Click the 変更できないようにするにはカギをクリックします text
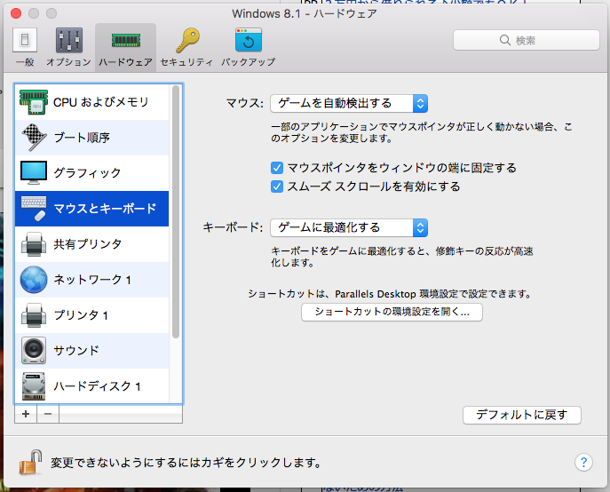The width and height of the screenshot is (610, 492). pyautogui.click(x=186, y=463)
